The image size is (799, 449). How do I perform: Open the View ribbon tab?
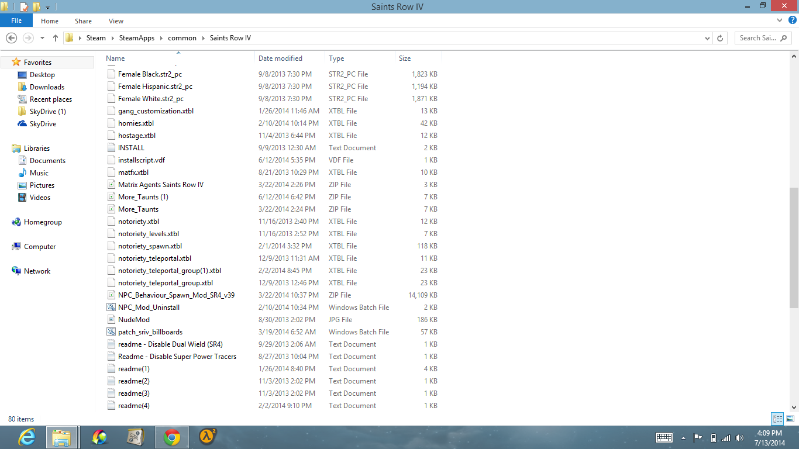(116, 21)
